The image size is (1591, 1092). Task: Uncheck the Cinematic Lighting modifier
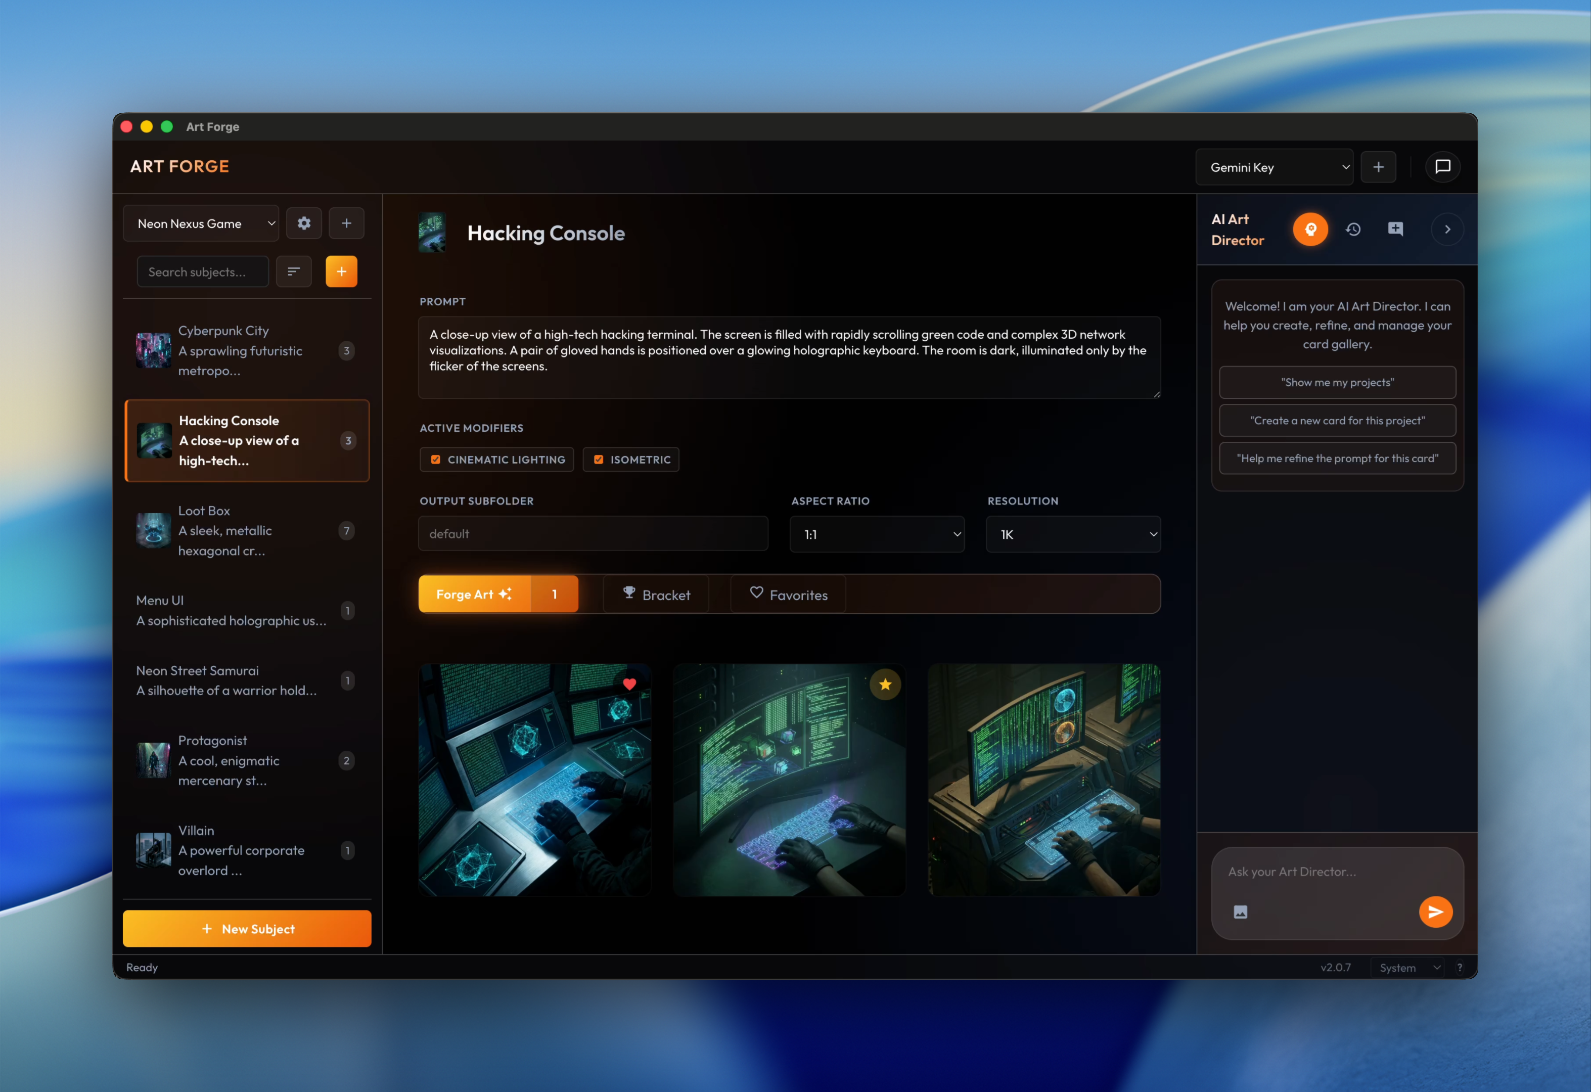[x=435, y=460]
